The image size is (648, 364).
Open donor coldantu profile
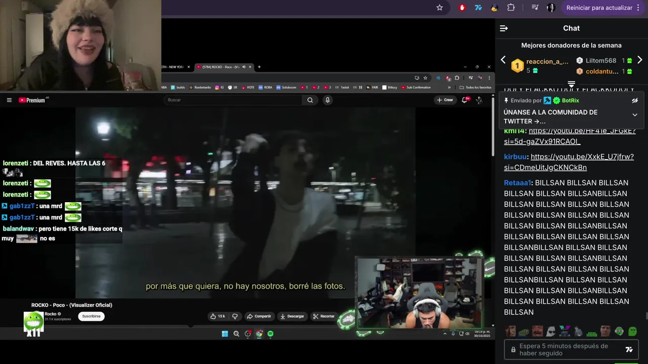[602, 71]
